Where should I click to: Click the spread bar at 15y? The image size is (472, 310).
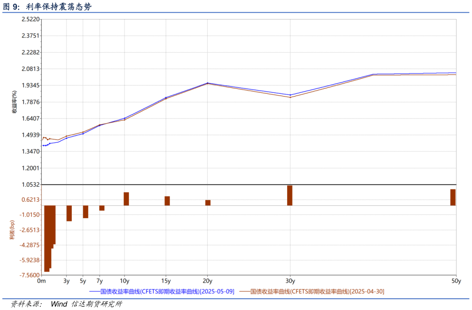(167, 201)
